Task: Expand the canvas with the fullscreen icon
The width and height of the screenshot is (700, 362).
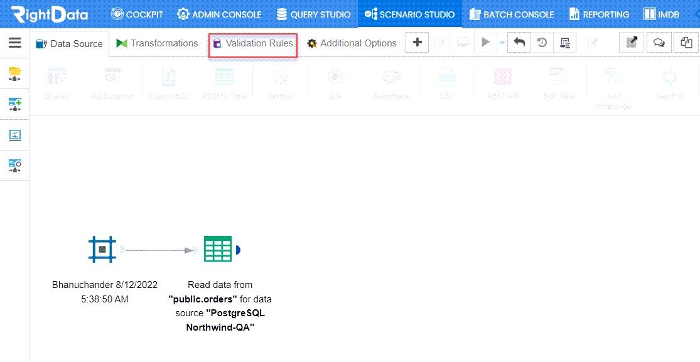Action: [631, 42]
